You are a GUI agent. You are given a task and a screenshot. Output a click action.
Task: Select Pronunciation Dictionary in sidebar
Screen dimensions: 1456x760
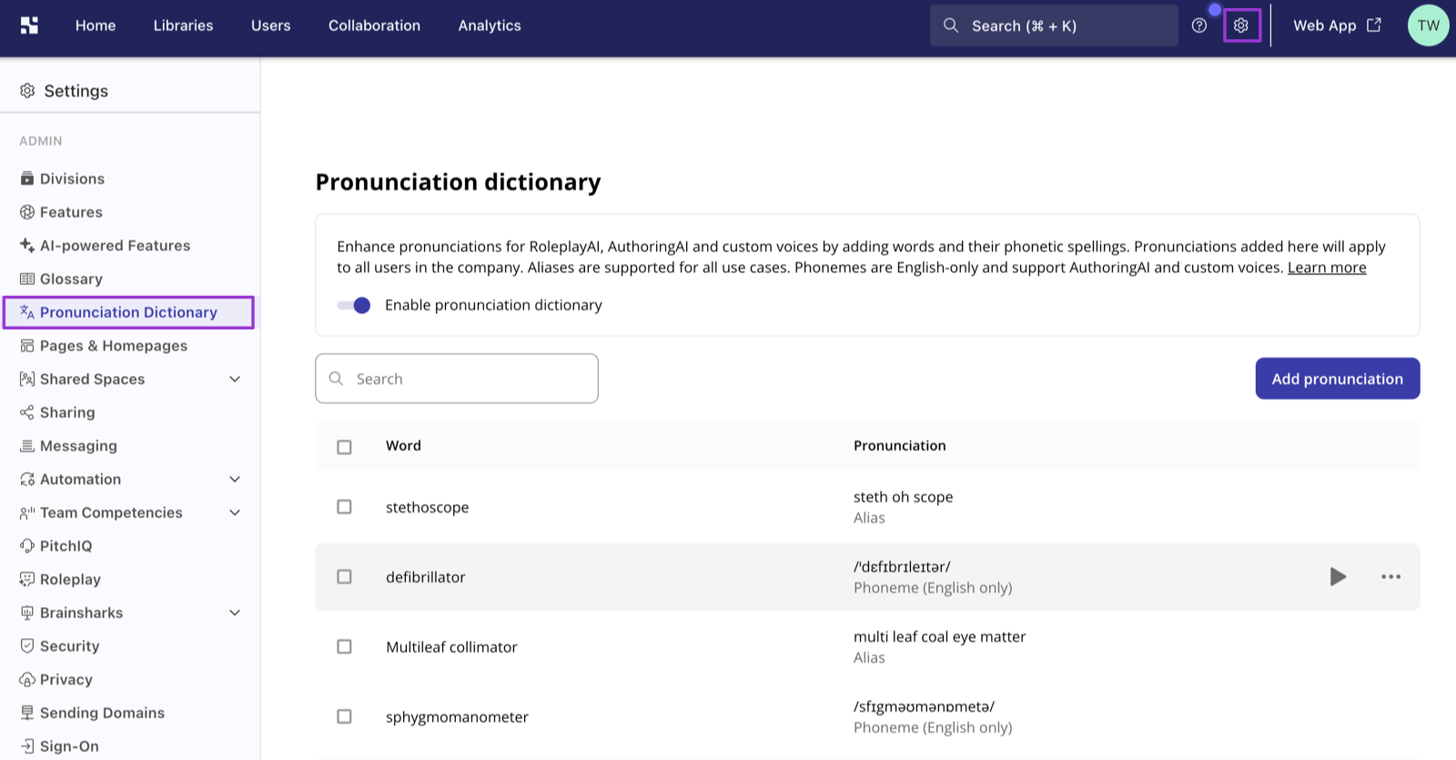[x=128, y=312]
